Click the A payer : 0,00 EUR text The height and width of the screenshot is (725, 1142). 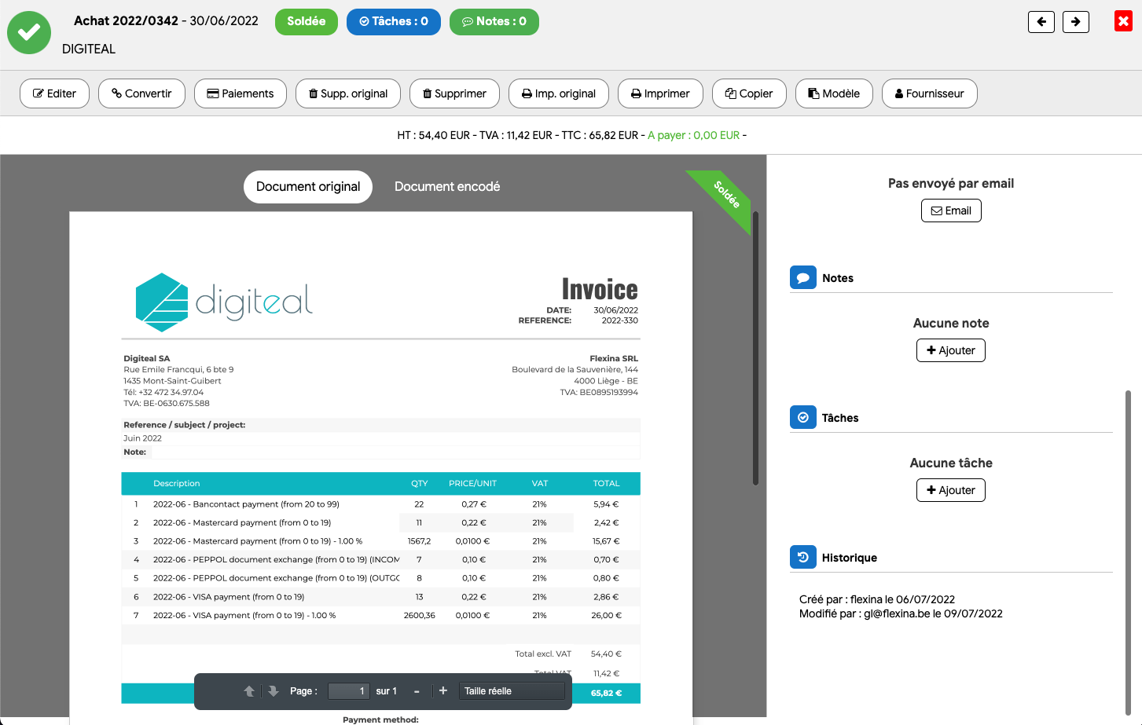click(x=693, y=135)
